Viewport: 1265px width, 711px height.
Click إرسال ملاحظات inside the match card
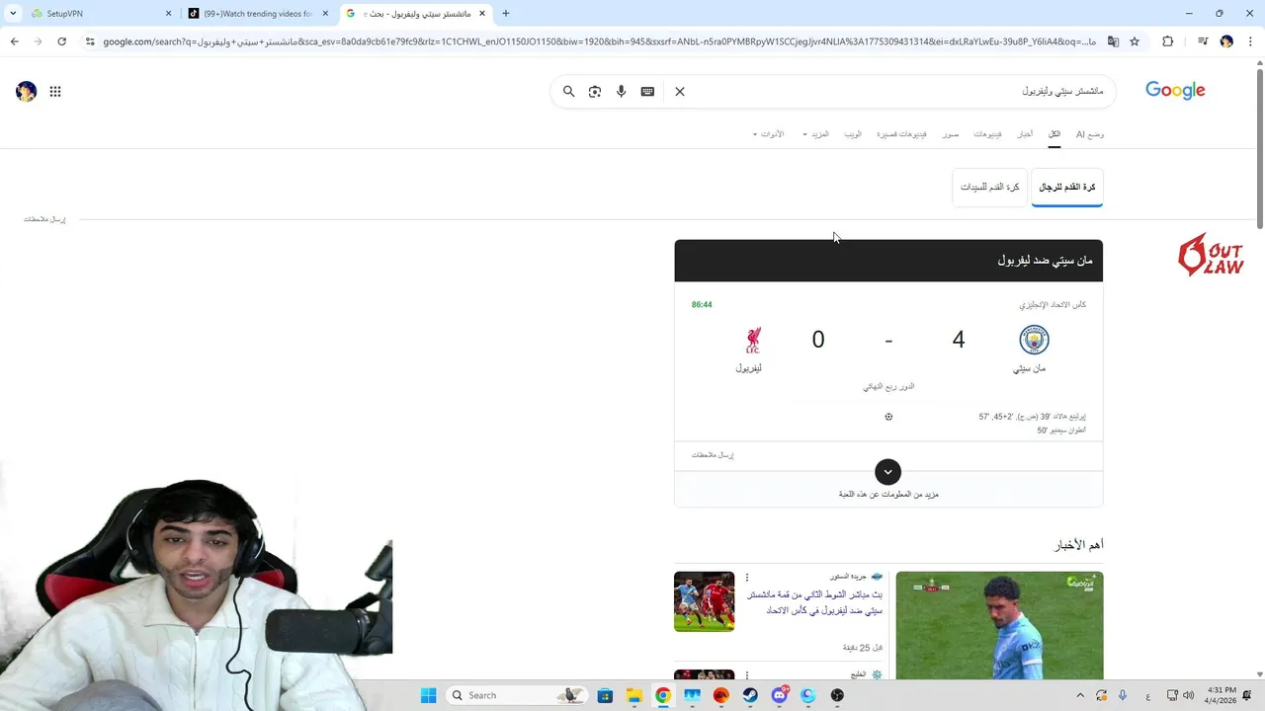coord(713,455)
